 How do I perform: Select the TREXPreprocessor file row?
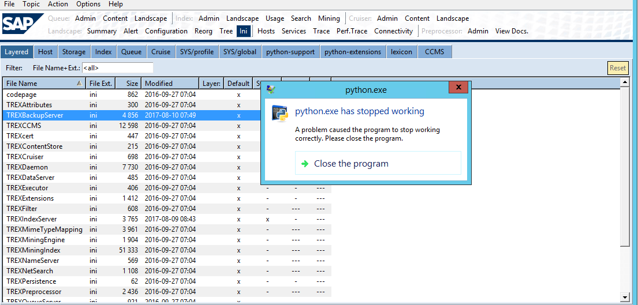(167, 292)
